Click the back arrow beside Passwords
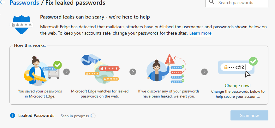This screenshot has height=128, width=275. click(3, 3)
